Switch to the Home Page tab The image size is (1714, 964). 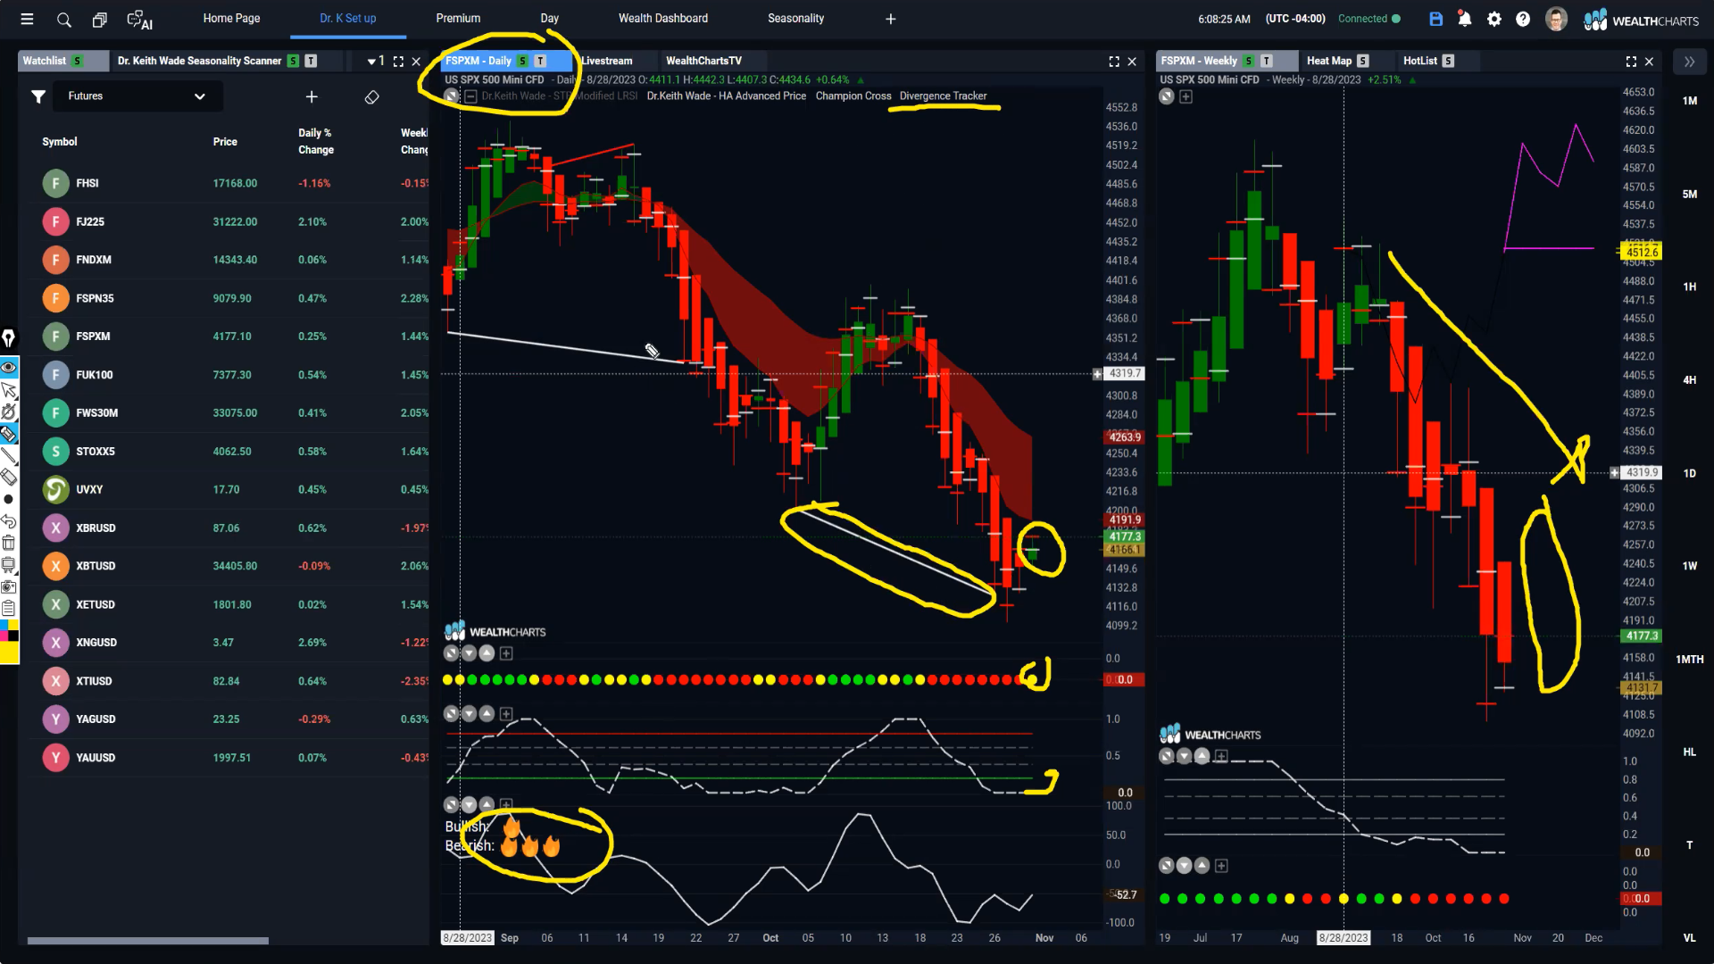(231, 19)
